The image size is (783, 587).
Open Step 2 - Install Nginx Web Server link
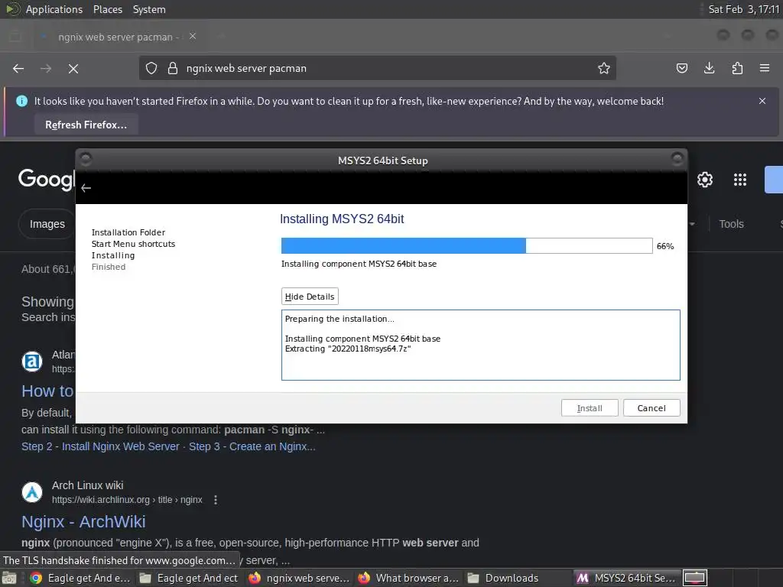pos(100,446)
